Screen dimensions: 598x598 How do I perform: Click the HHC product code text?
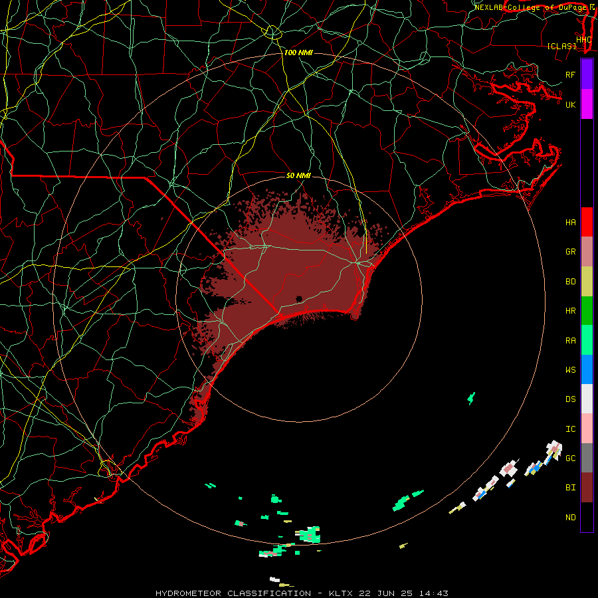coord(583,39)
